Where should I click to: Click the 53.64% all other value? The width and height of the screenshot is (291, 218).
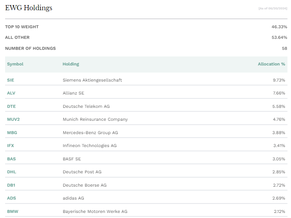point(279,37)
